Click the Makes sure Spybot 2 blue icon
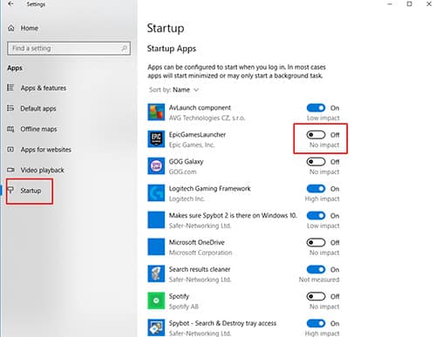This screenshot has width=436, height=337. [x=156, y=220]
